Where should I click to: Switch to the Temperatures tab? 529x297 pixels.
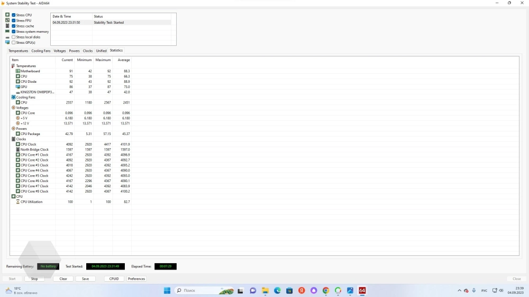[x=19, y=51]
